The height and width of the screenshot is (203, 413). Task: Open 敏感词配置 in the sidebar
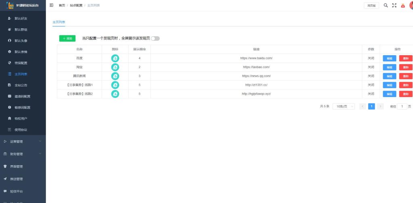(23, 107)
